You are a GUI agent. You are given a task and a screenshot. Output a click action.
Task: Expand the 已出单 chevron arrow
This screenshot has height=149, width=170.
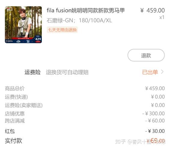(162, 72)
